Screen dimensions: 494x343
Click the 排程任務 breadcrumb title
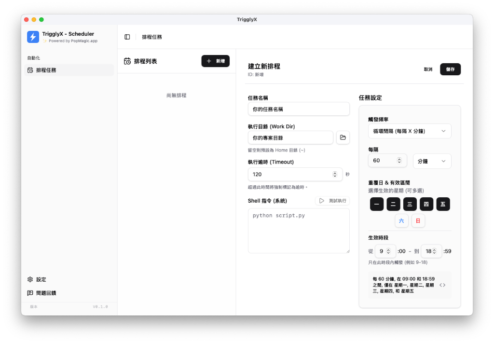(x=152, y=37)
